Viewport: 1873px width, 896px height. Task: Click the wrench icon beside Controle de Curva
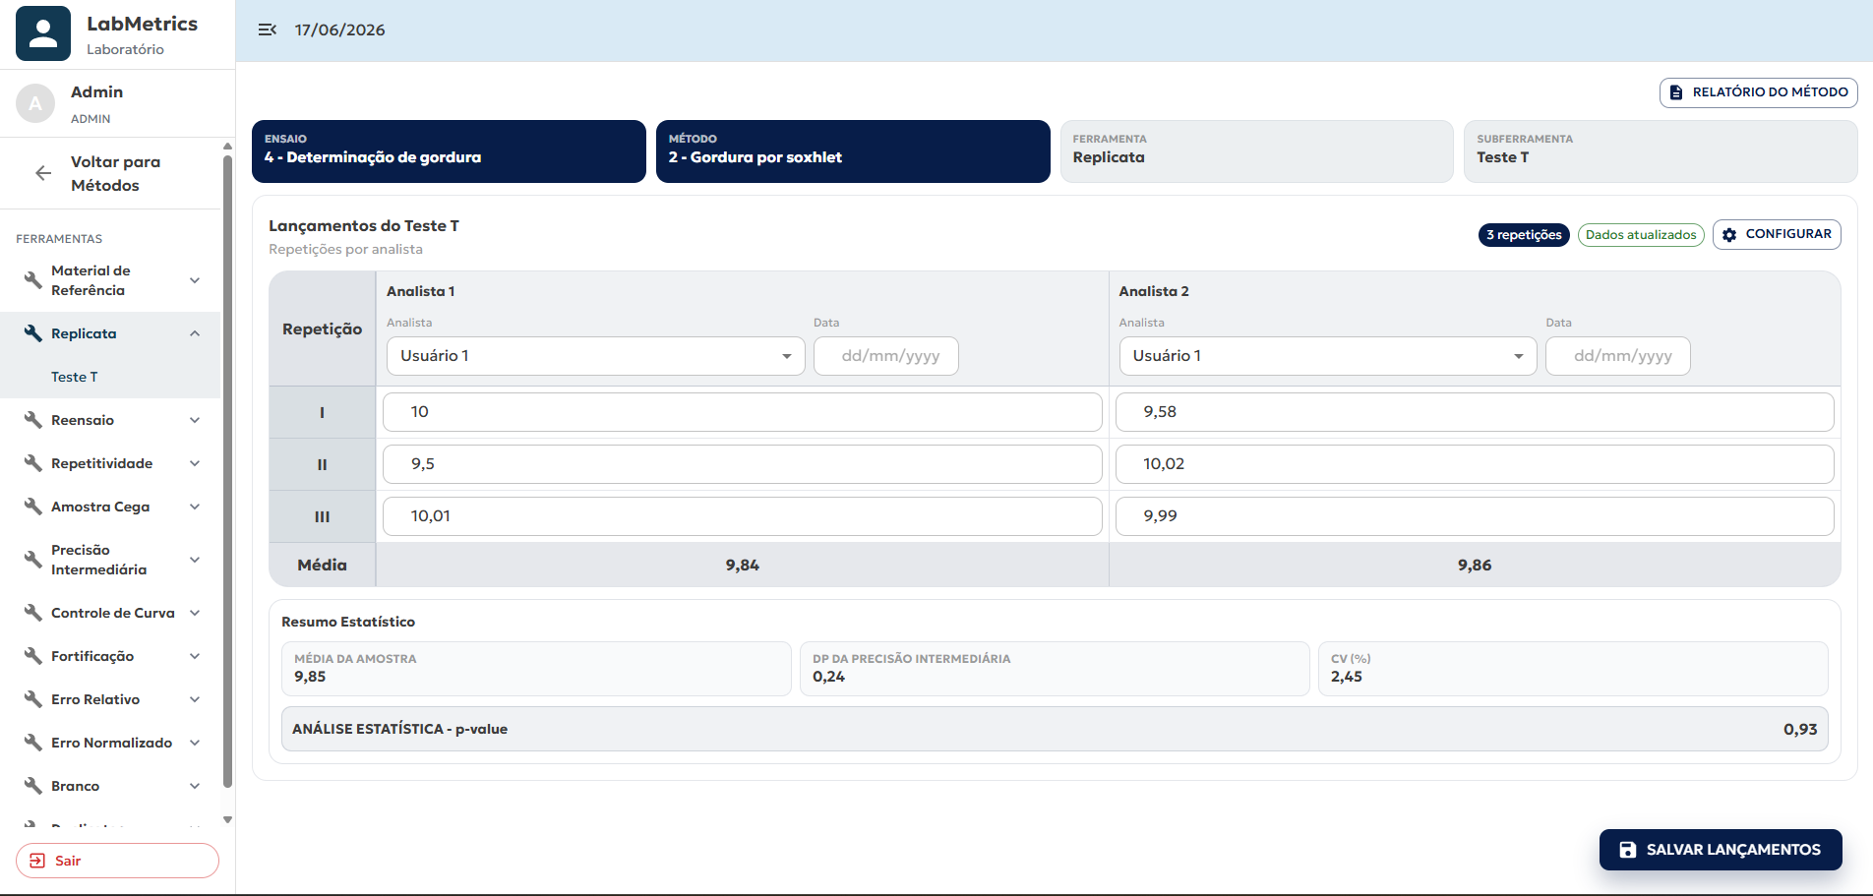point(33,613)
